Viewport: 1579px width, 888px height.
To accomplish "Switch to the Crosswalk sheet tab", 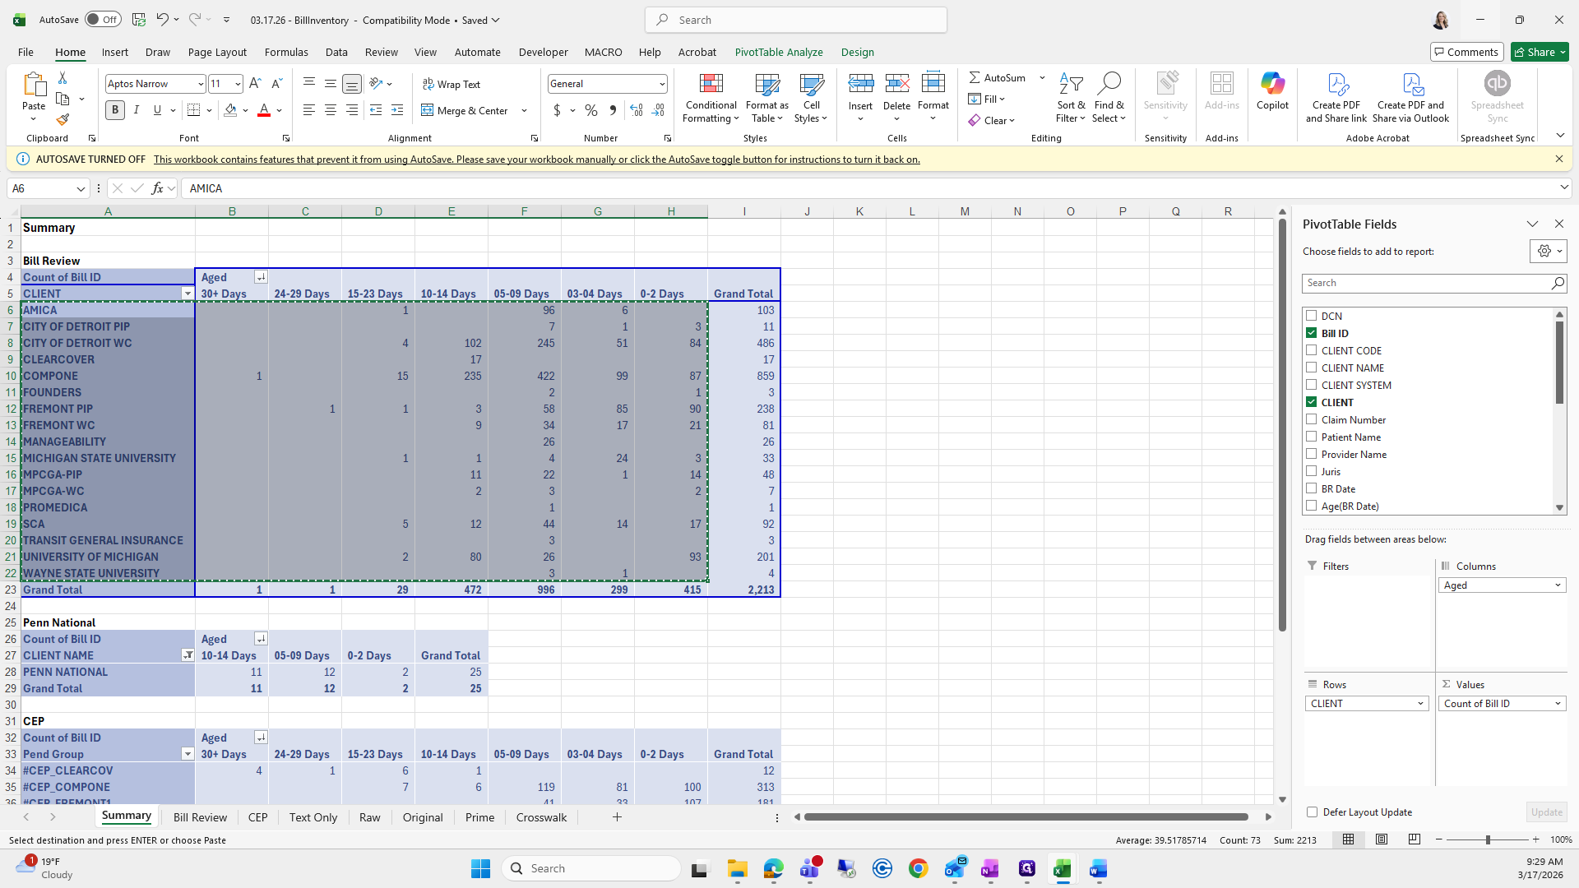I will [x=541, y=817].
